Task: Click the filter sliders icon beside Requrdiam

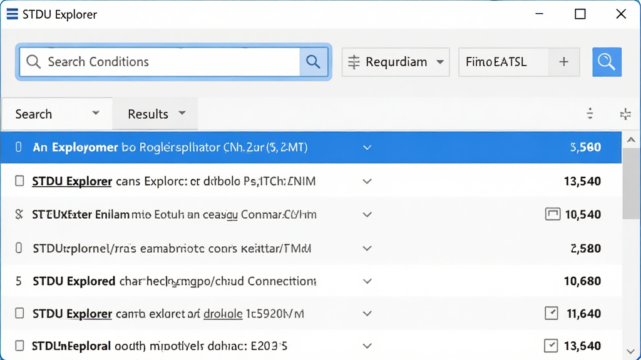Action: [x=354, y=62]
